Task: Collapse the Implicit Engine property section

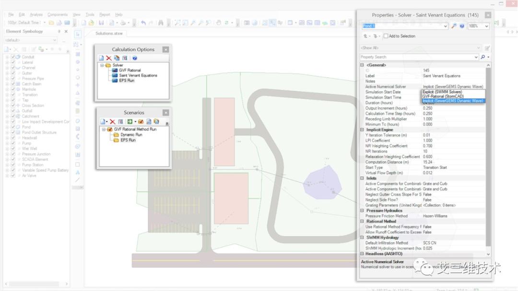Action: tap(362, 130)
